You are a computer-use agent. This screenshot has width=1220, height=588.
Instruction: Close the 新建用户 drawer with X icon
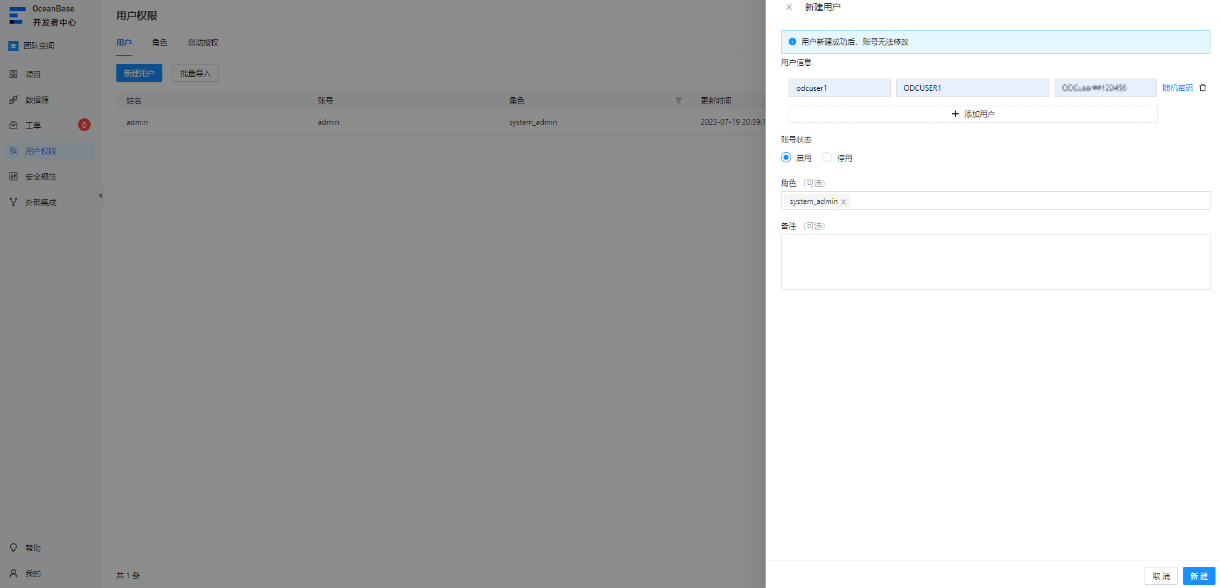[x=789, y=7]
